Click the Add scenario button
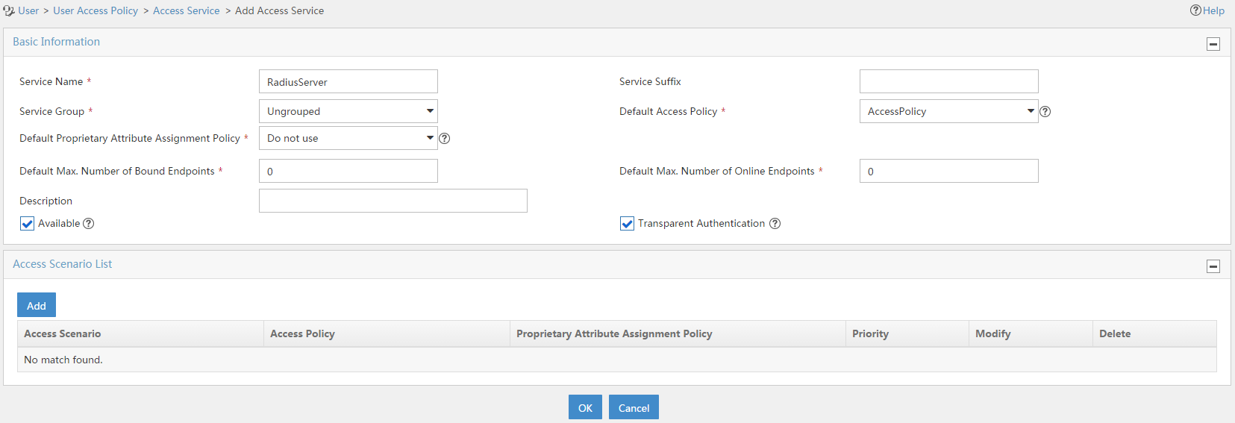This screenshot has width=1235, height=423. click(37, 305)
